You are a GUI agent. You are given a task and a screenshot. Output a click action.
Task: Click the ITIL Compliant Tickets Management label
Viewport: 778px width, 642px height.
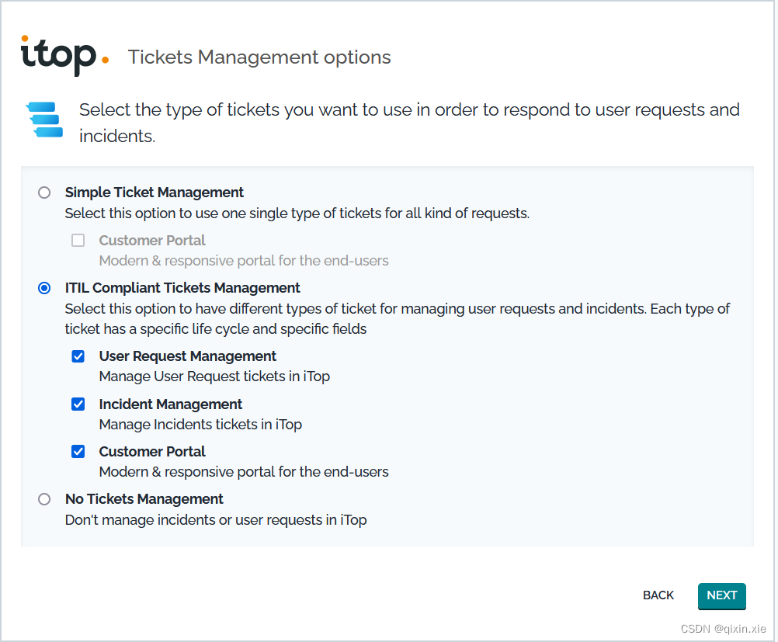[x=182, y=288]
